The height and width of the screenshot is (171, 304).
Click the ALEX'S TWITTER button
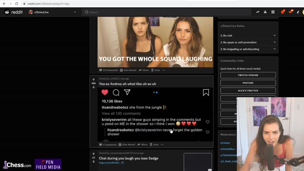248,91
